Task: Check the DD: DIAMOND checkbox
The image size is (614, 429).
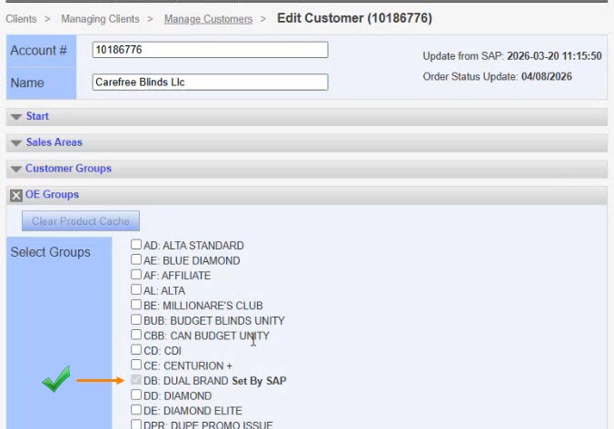Action: (x=136, y=395)
